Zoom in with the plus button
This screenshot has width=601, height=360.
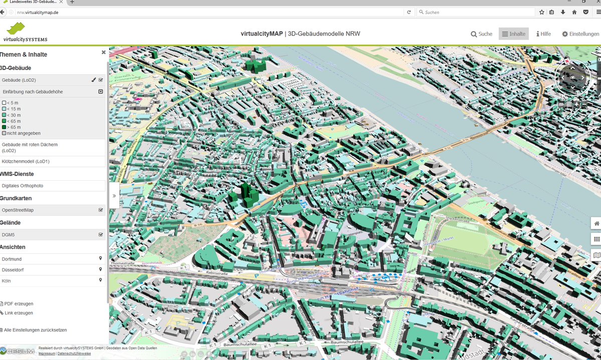(576, 104)
